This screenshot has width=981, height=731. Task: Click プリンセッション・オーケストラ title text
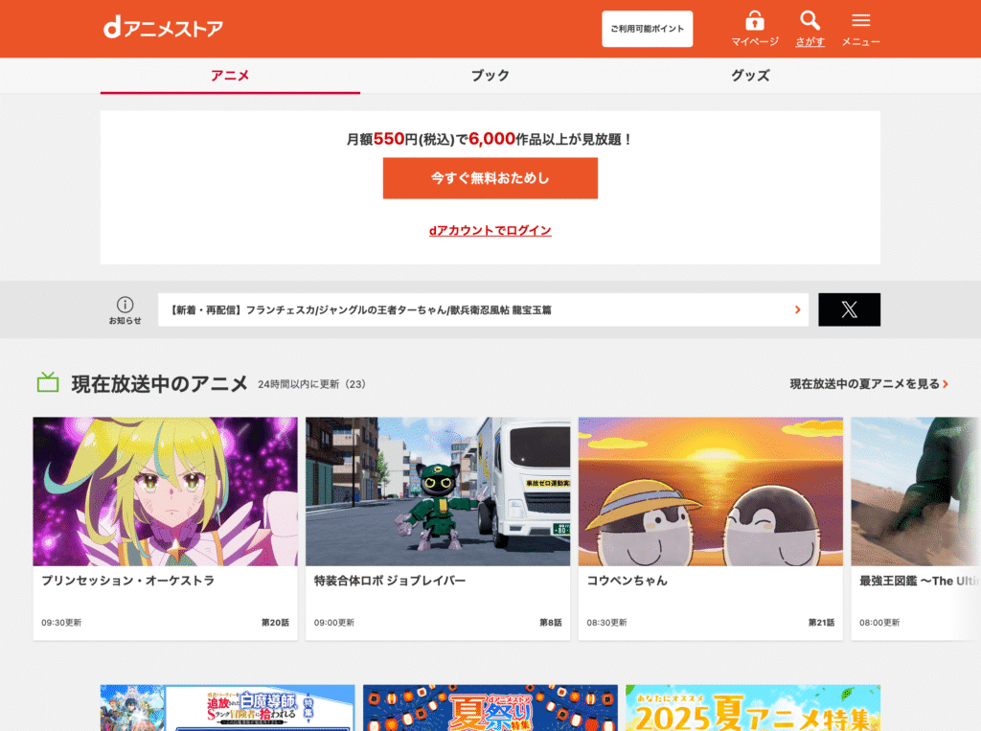(128, 581)
